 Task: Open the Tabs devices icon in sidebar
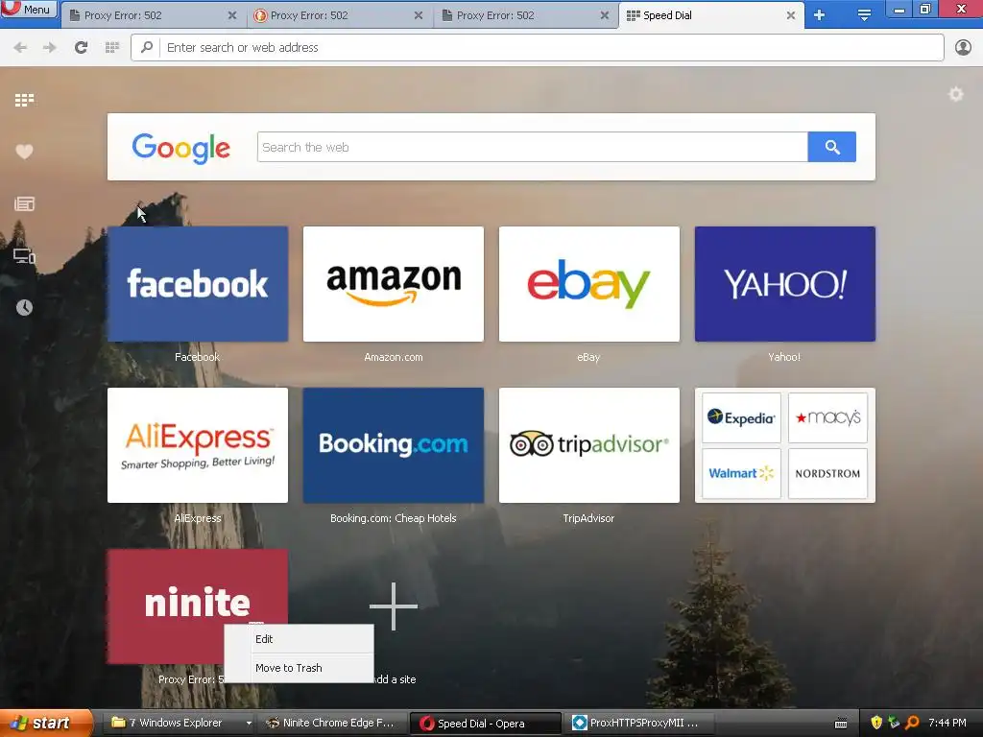[x=24, y=255]
